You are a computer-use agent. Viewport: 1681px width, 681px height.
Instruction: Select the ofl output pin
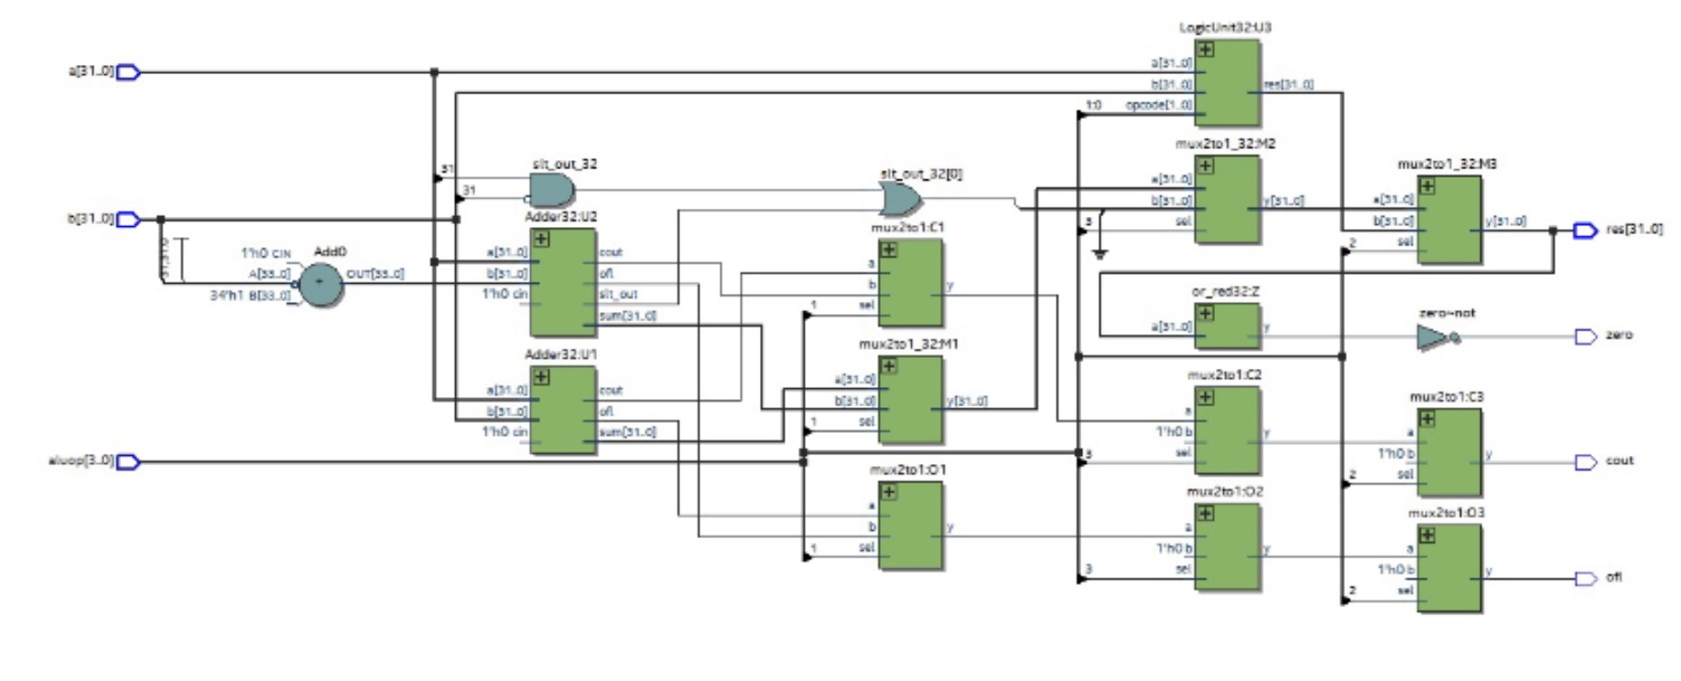1585,578
